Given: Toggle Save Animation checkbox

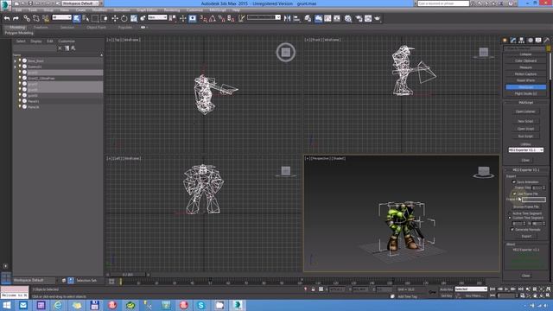Looking at the screenshot, I should (x=514, y=182).
